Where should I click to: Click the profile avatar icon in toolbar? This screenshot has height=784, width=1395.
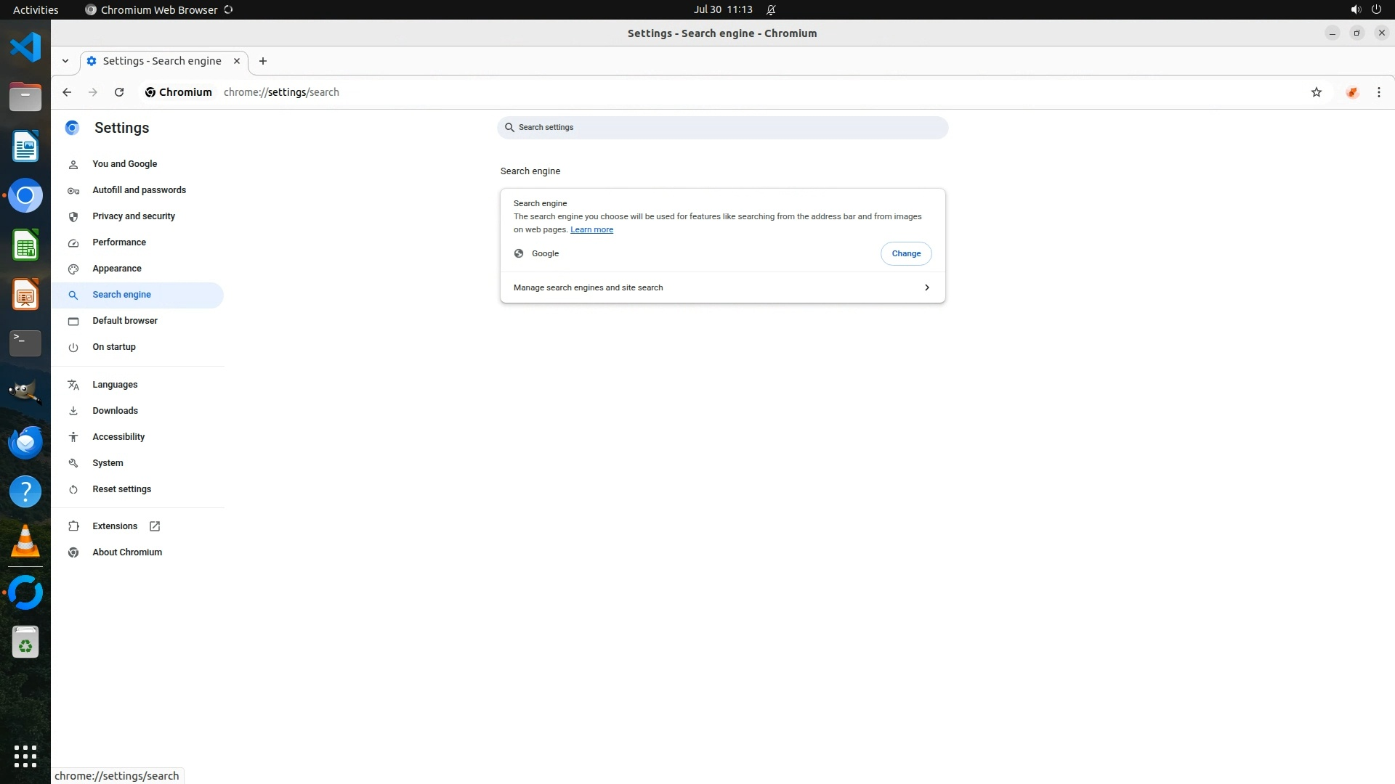pyautogui.click(x=1351, y=92)
